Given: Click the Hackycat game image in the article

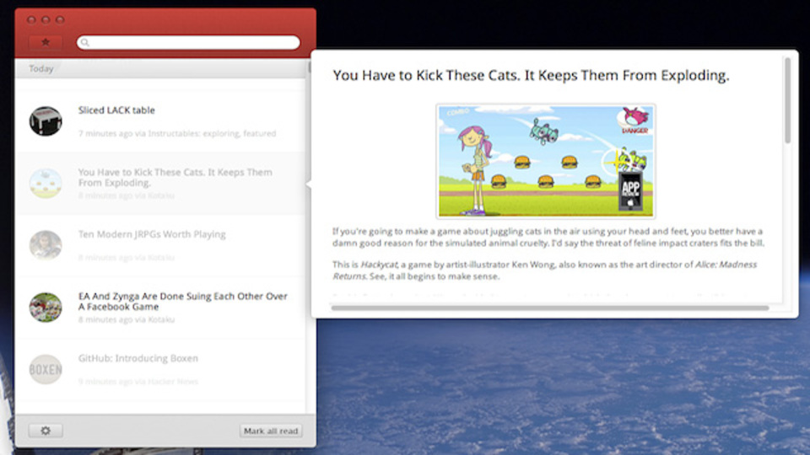Looking at the screenshot, I should tap(546, 162).
